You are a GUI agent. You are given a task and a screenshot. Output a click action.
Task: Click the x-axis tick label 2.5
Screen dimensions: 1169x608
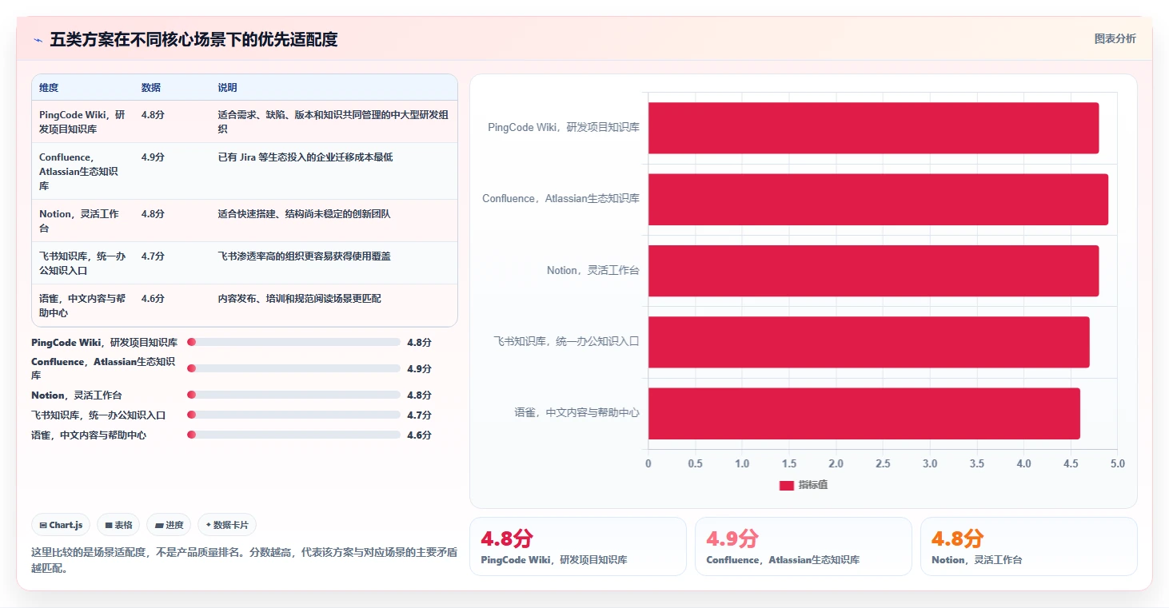pos(883,464)
